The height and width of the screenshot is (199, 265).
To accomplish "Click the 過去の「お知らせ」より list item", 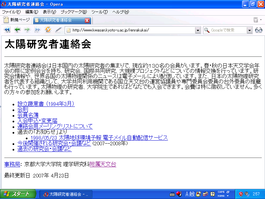I will 42,132.
